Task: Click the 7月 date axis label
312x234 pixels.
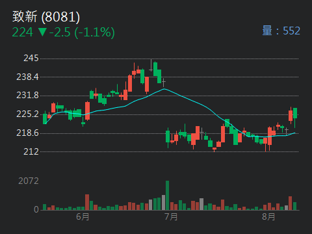Action: tap(171, 216)
